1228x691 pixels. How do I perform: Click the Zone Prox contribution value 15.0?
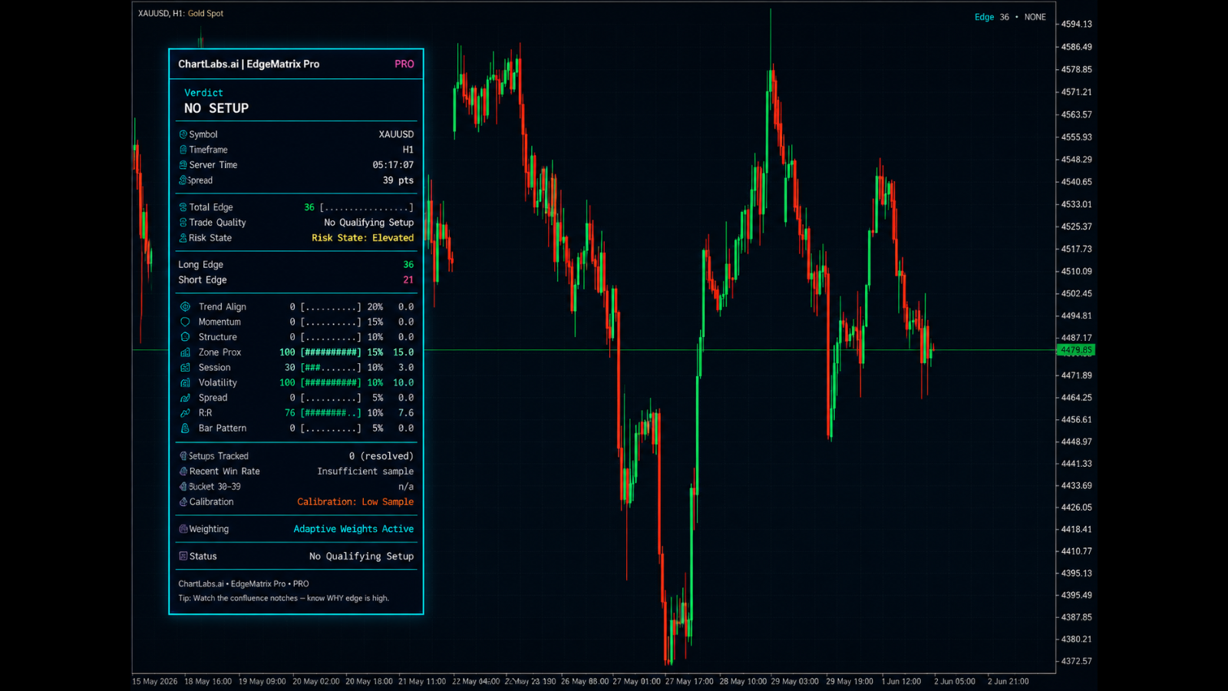coord(403,352)
